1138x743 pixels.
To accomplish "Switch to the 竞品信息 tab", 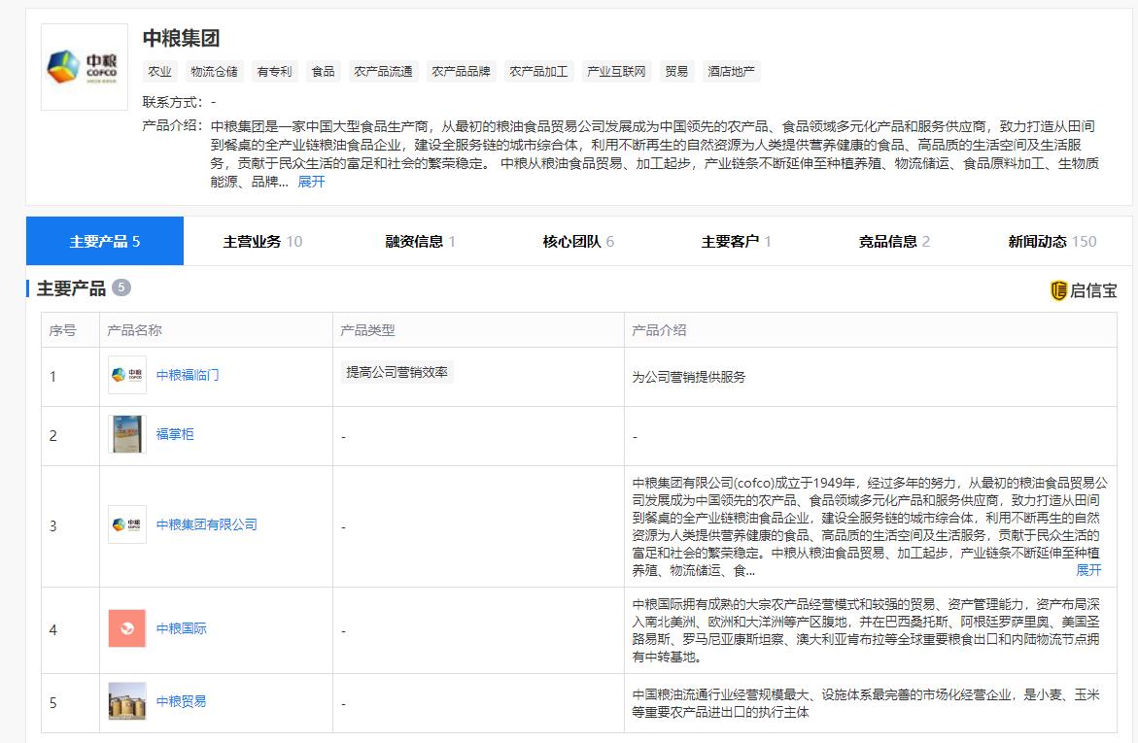I will [894, 241].
